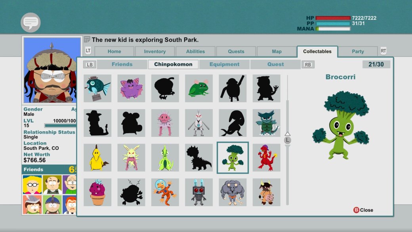Screen dimensions: 412x232
Task: Click the LB bumper button
Action: (90, 64)
